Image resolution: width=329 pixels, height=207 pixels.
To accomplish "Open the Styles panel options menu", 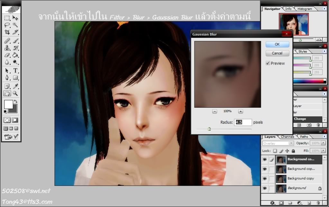I will 324,51.
